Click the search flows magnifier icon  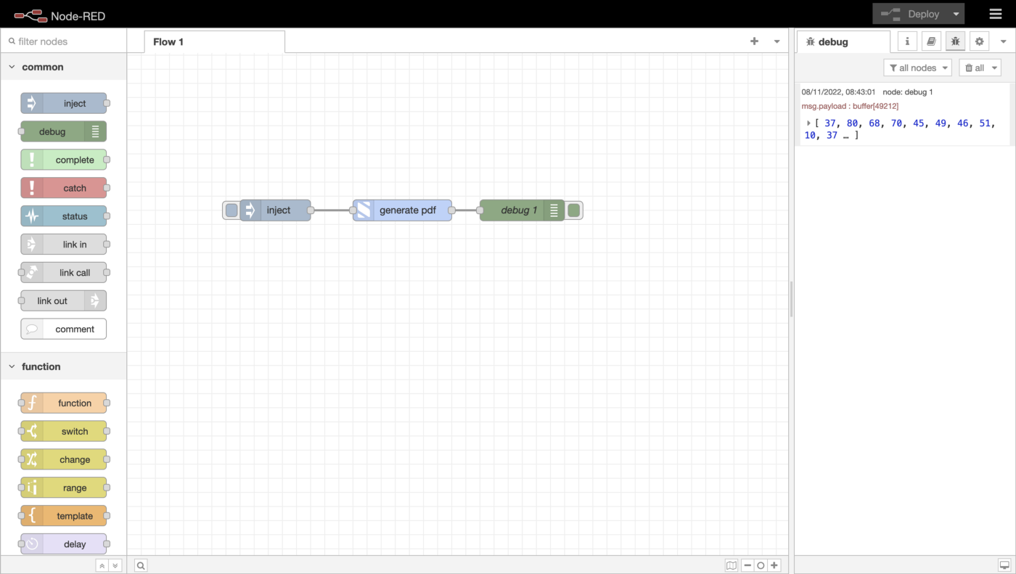[141, 565]
